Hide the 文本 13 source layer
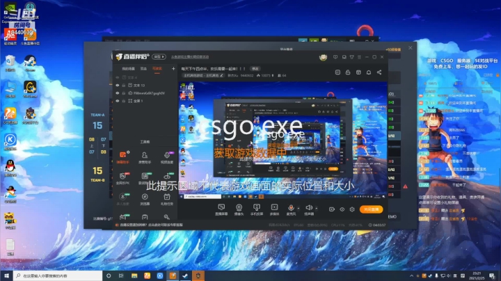 point(118,86)
